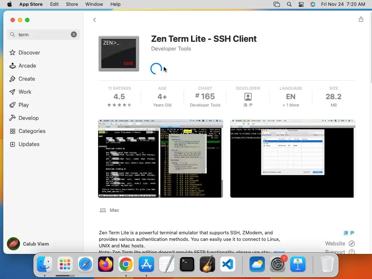This screenshot has height=279, width=372.
Task: Open Spotlight search in menu bar
Action: pyautogui.click(x=289, y=4)
